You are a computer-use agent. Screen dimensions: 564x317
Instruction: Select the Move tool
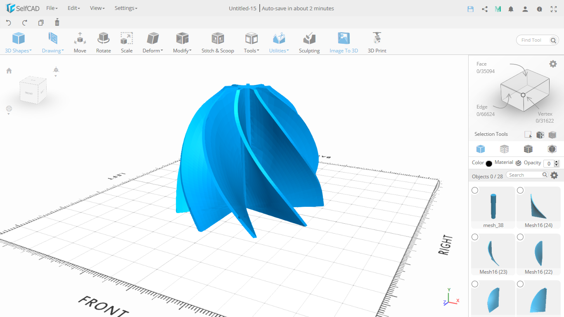pyautogui.click(x=80, y=43)
